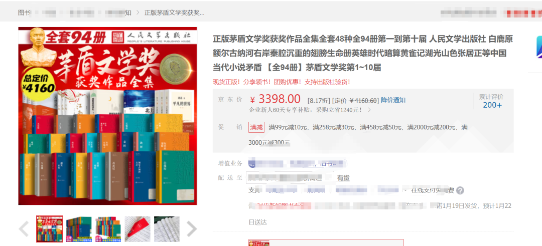
Task: Select the fifth open pages thumbnail
Action: pos(167,229)
